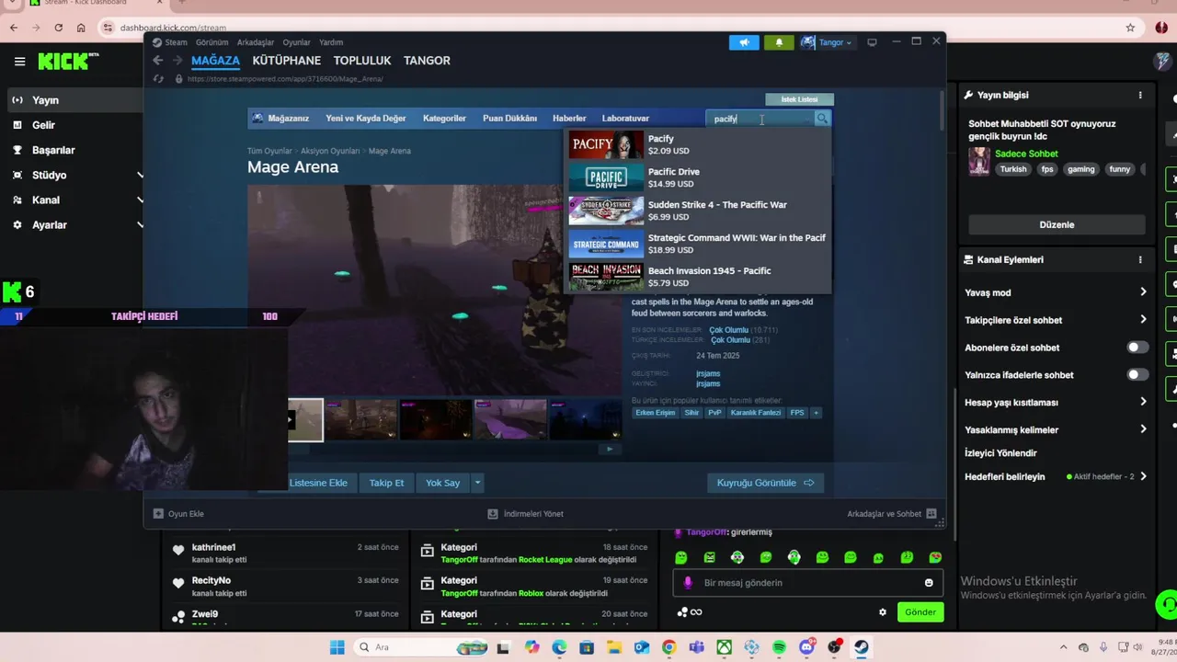Image resolution: width=1177 pixels, height=662 pixels.
Task: Open Windows Start button
Action: pos(337,647)
